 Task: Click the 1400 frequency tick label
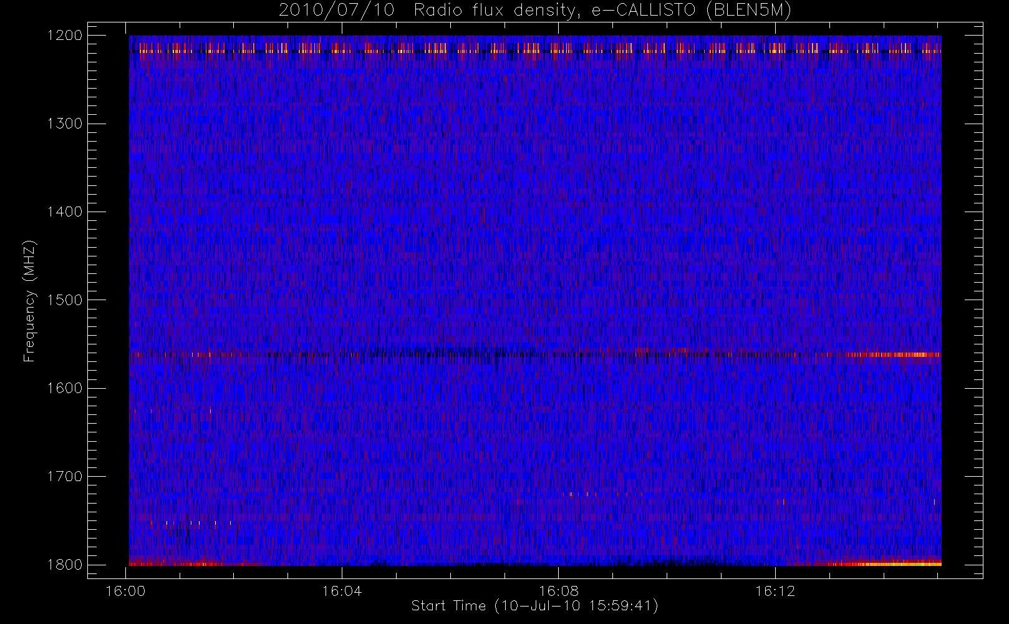pos(65,212)
